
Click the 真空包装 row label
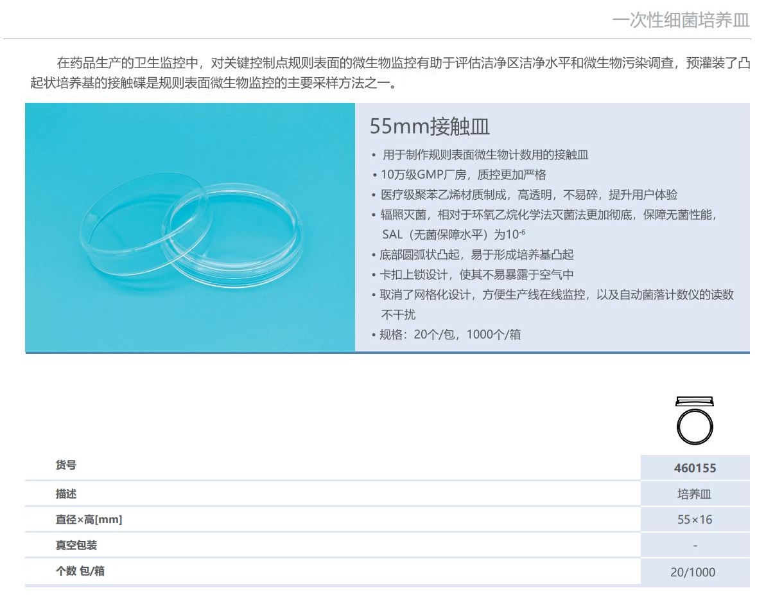pyautogui.click(x=76, y=546)
